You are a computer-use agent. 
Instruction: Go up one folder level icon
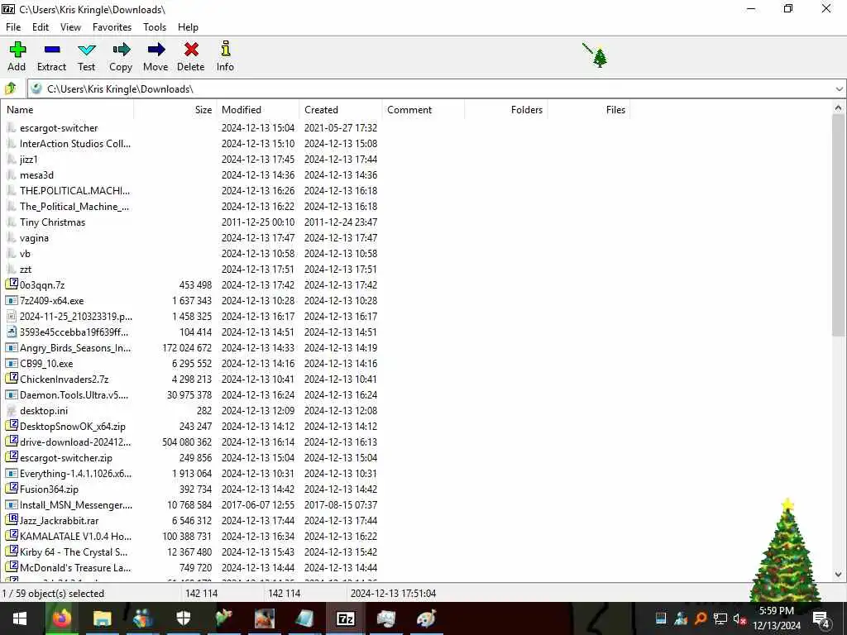(11, 88)
